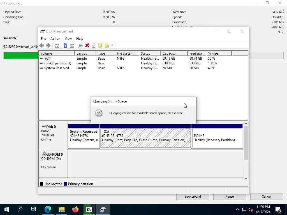Viewport: 287px width, 215px height.
Task: Click Pause button in 7-Zip window
Action: [230, 197]
